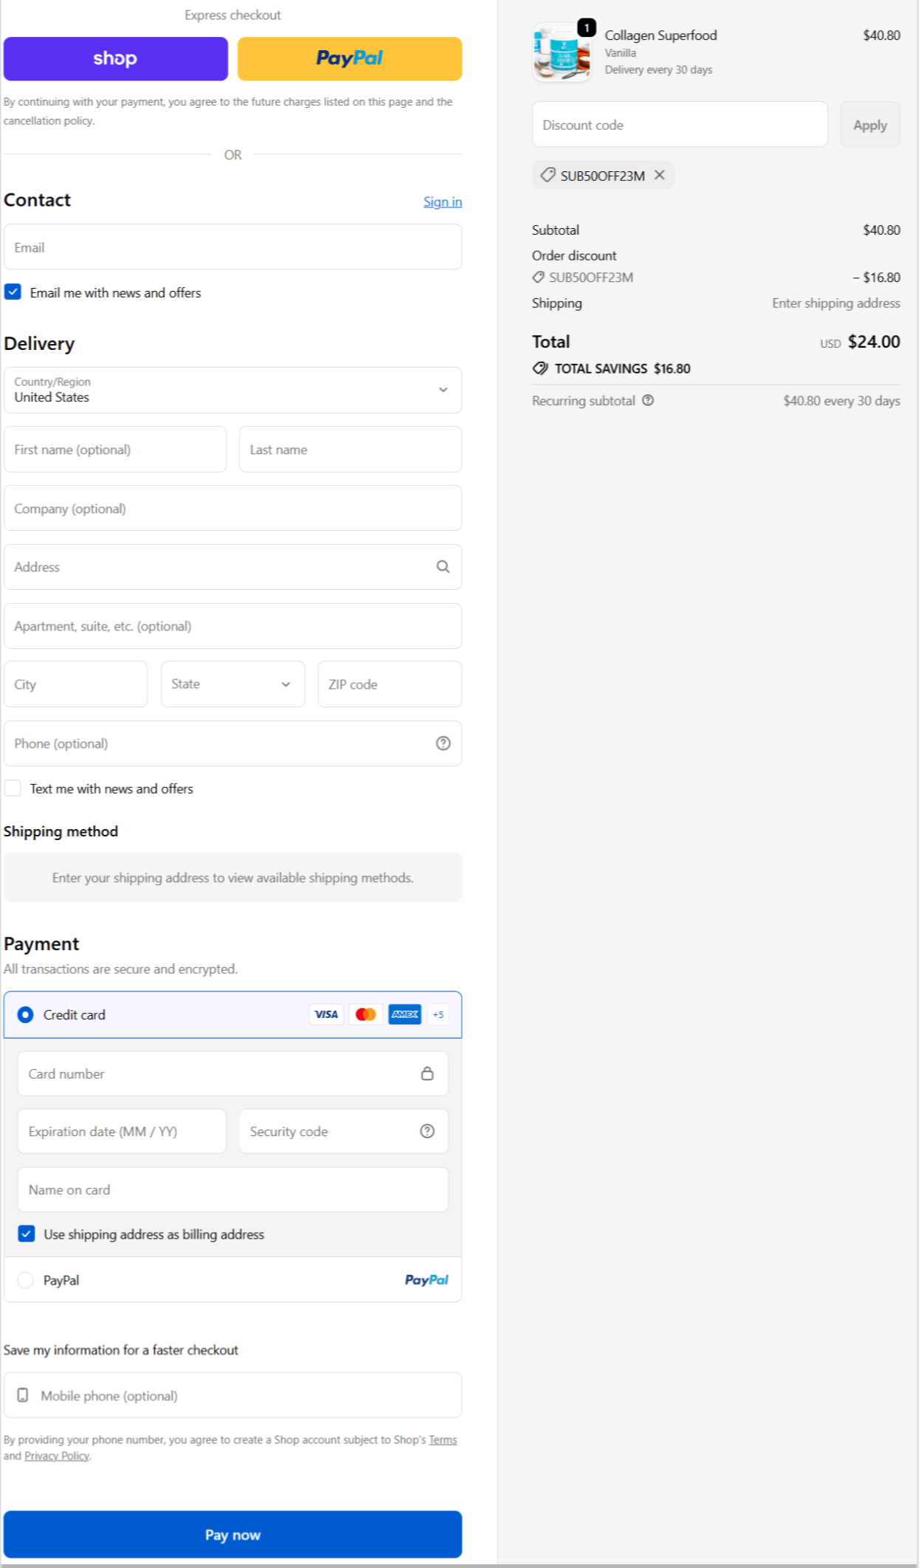
Task: Enable Text me with news and offers
Action: [13, 788]
